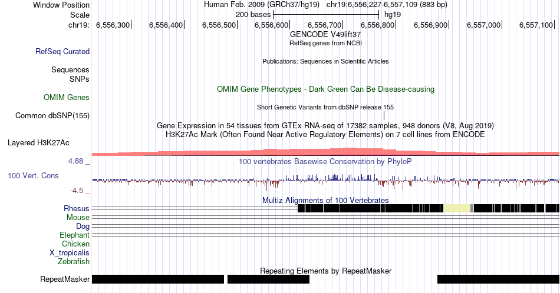This screenshot has width=560, height=293.
Task: Click the dbSNP variant tick mark
Action: (384, 115)
